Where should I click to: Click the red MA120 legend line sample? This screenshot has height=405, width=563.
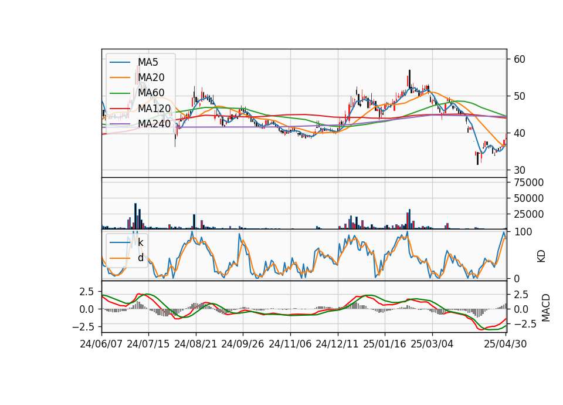pos(120,109)
